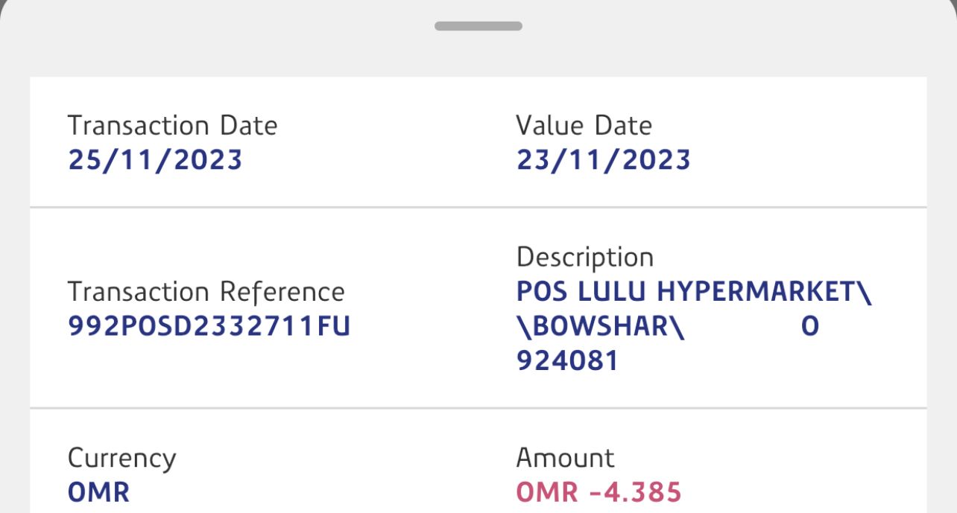Select the code 924081 in the description
Viewport: 957px width, 513px height.
point(566,361)
